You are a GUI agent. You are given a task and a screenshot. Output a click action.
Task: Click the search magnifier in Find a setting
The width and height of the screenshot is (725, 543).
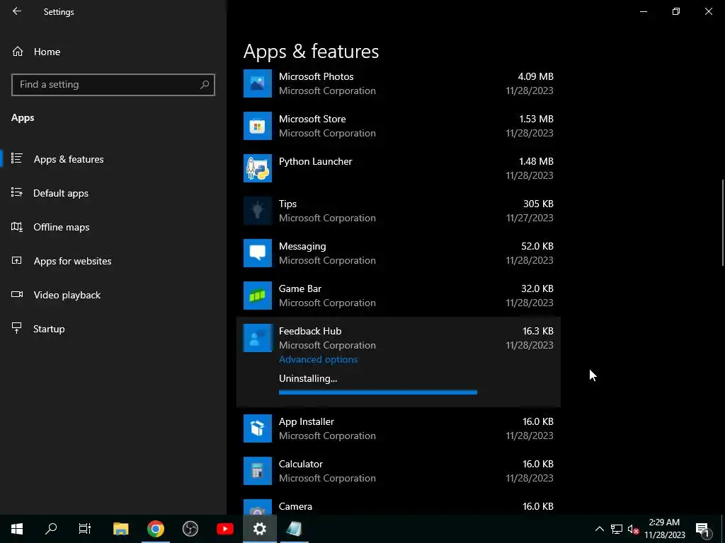tap(205, 85)
